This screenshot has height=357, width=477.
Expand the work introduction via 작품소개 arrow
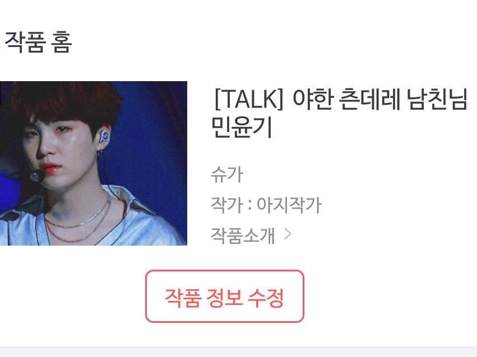click(288, 234)
